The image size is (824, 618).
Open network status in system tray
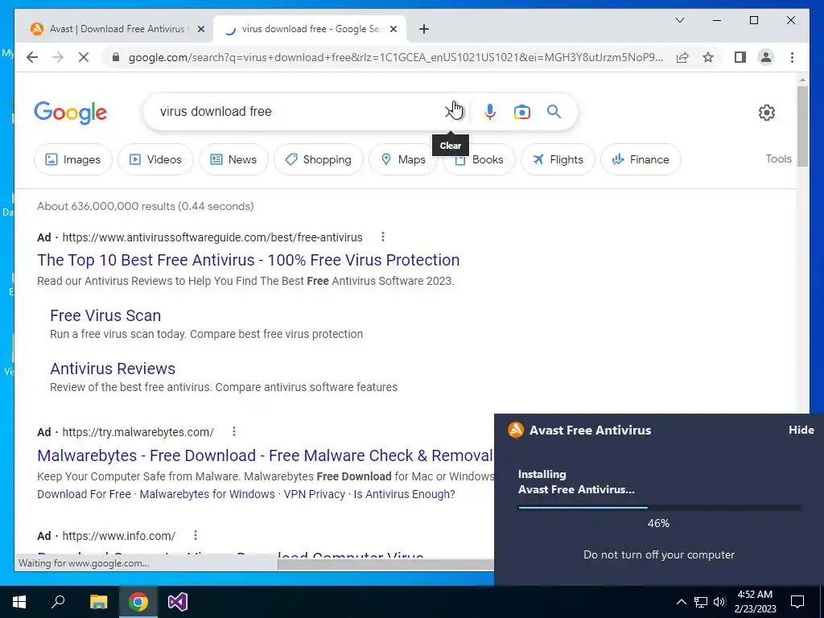(701, 602)
